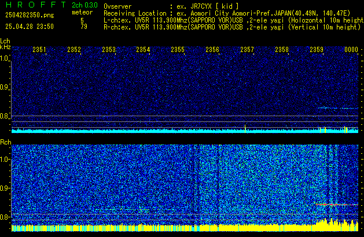Viewport: 364px width, 237px height.
Task: Click the Lch 0.8 kHz axis label
Action: [x=4, y=116]
